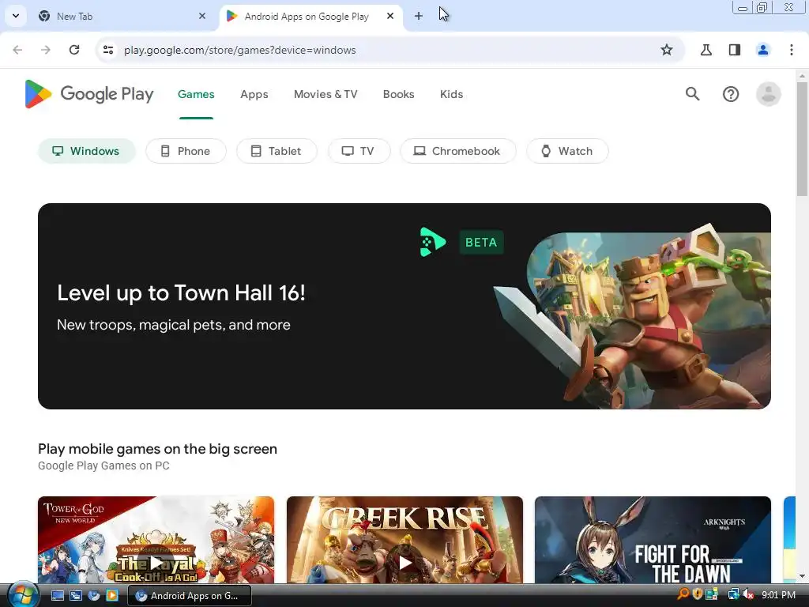Open a new browser tab with plus
Viewport: 809px width, 607px height.
(419, 16)
